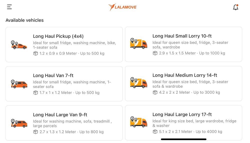Screen dimensions: 250x143
Task: Pick Long Haul Large Lorry 17-ft title
Action: coord(182,115)
